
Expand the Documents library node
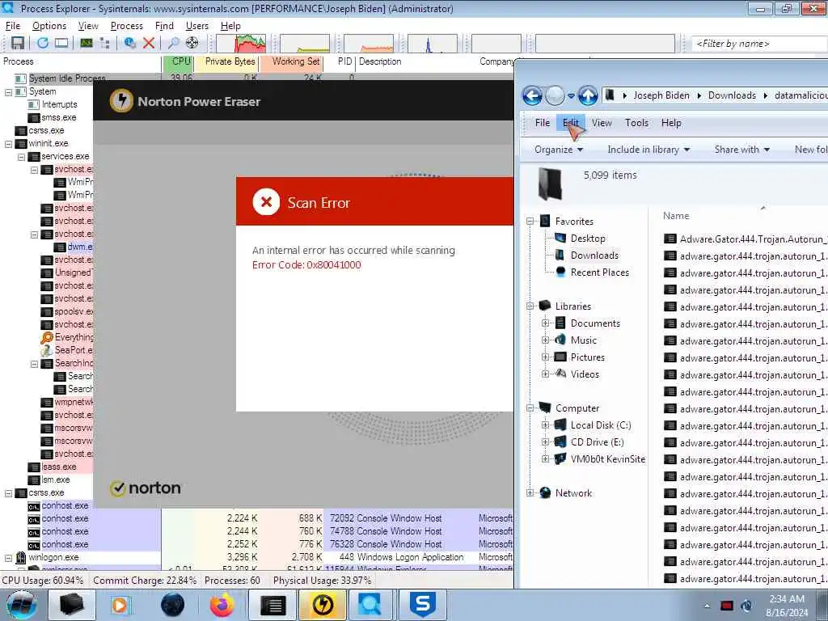[x=545, y=323]
